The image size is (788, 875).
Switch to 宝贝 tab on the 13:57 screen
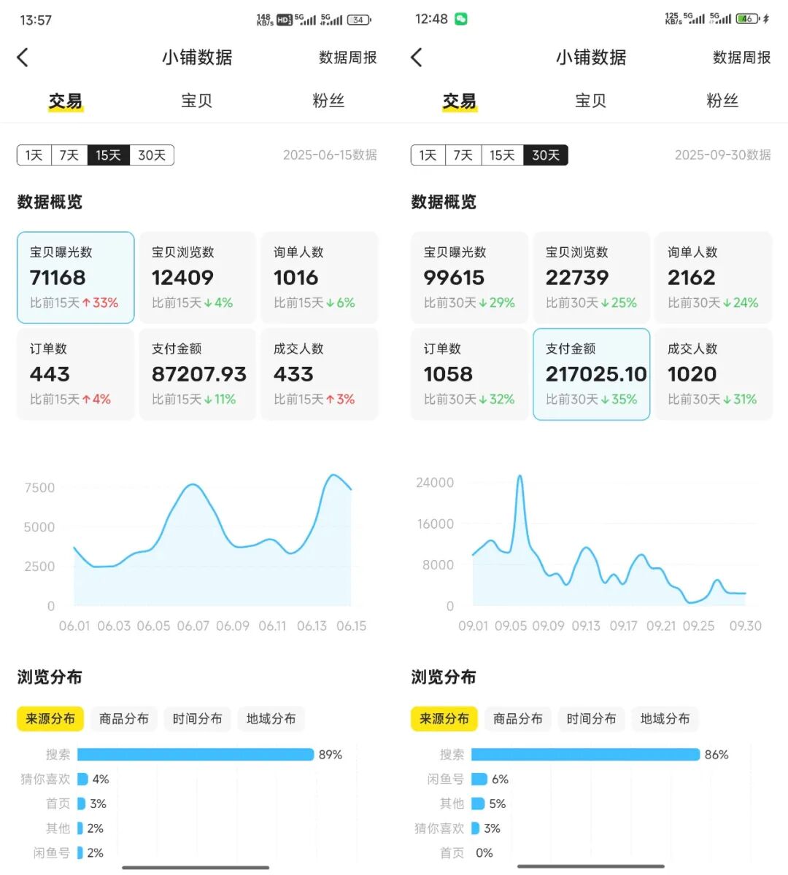(x=196, y=101)
